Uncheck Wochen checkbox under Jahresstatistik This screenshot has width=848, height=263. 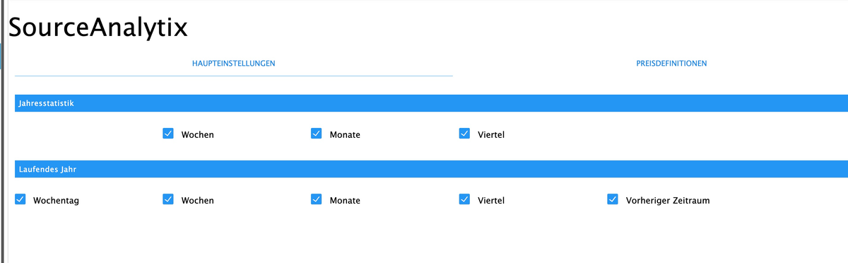point(168,134)
